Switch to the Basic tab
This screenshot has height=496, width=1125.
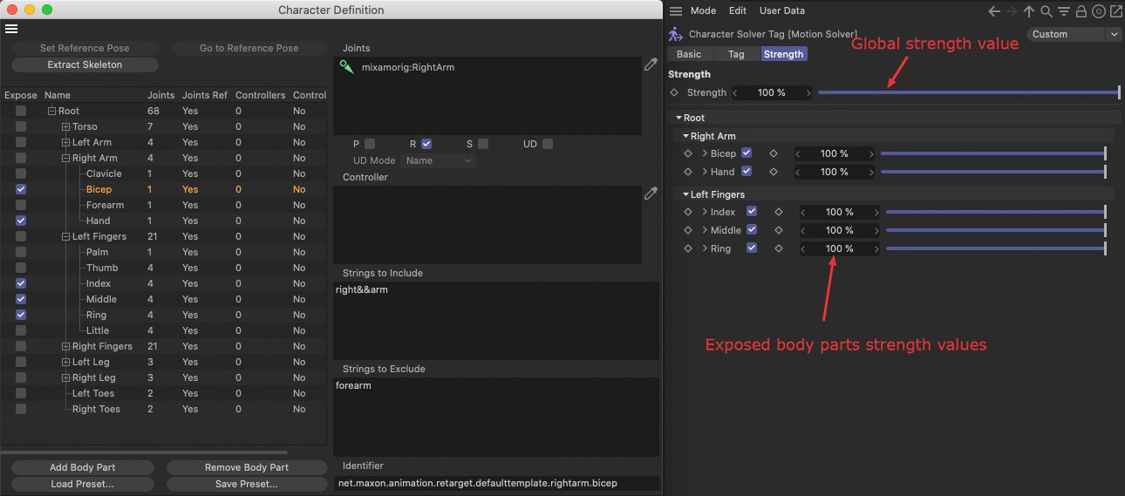coord(689,54)
